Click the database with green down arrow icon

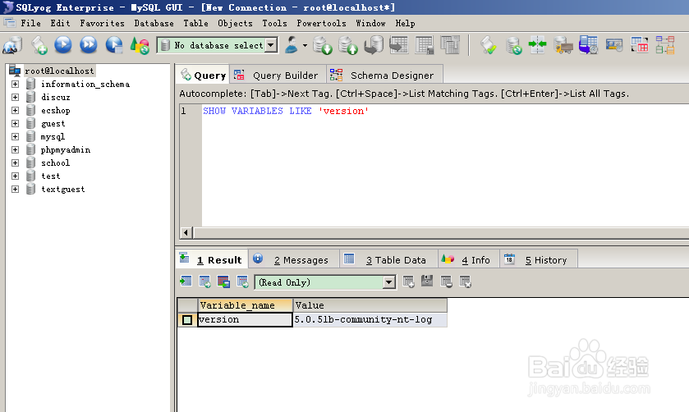pos(323,45)
